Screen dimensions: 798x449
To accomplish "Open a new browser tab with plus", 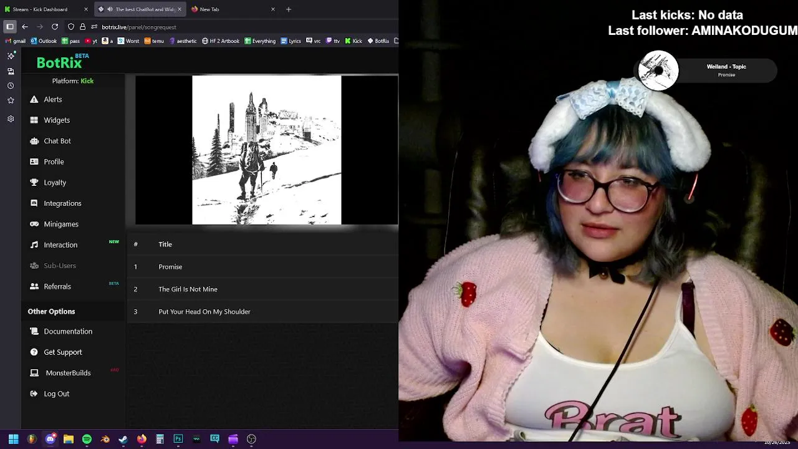I will 289,9.
